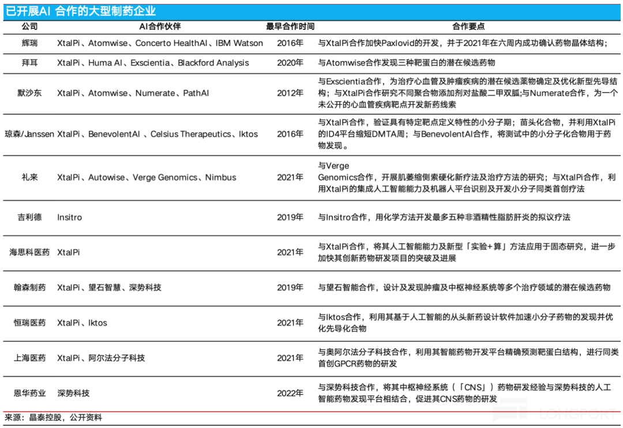Click partners cell listing Concerto HealthAI, IBM Watson
623x428 pixels.
160,43
